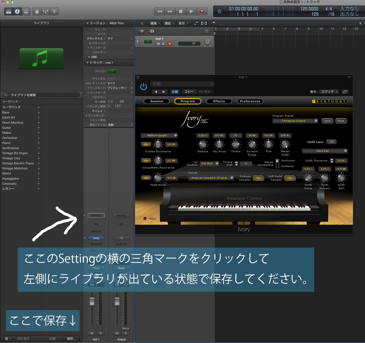This screenshot has height=343, width=365.
Task: Toggle the region Loop checkbox
Action: click(109, 34)
